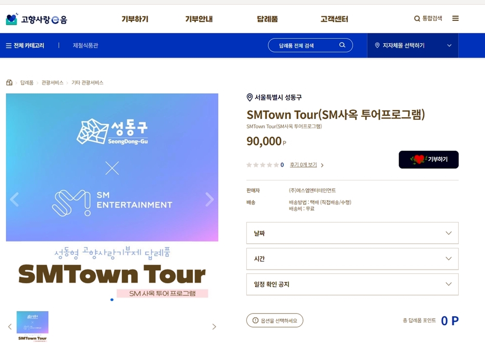Click the black 기부하기 heart button
The width and height of the screenshot is (485, 343).
tap(428, 159)
